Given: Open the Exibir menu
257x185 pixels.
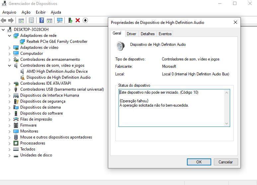Looking at the screenshot, I should click(x=41, y=12).
